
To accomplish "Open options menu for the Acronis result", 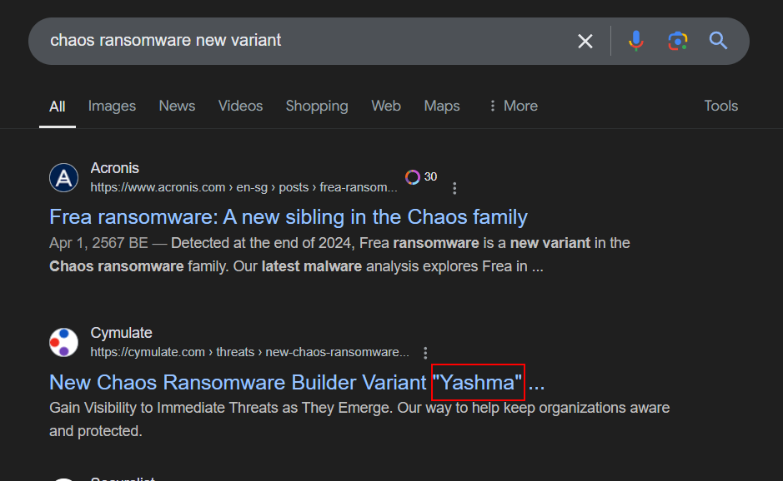I will [454, 188].
